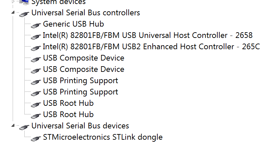This screenshot has width=274, height=157.
Task: Click icon of USB2 Enhanced Host Controller 265C
Action: tap(36, 47)
